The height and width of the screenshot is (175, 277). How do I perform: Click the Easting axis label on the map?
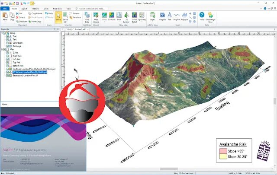[x=222, y=106]
